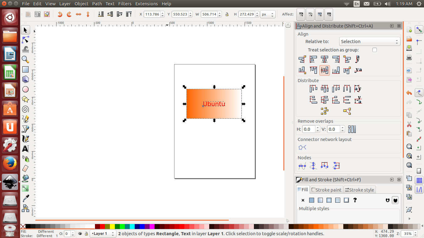Switch to the Stroke style tab
The width and height of the screenshot is (424, 238).
359,190
